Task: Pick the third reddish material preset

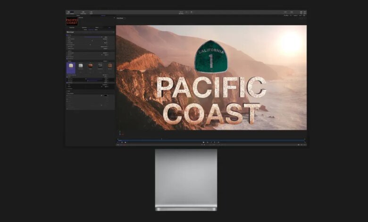Action: (x=91, y=67)
